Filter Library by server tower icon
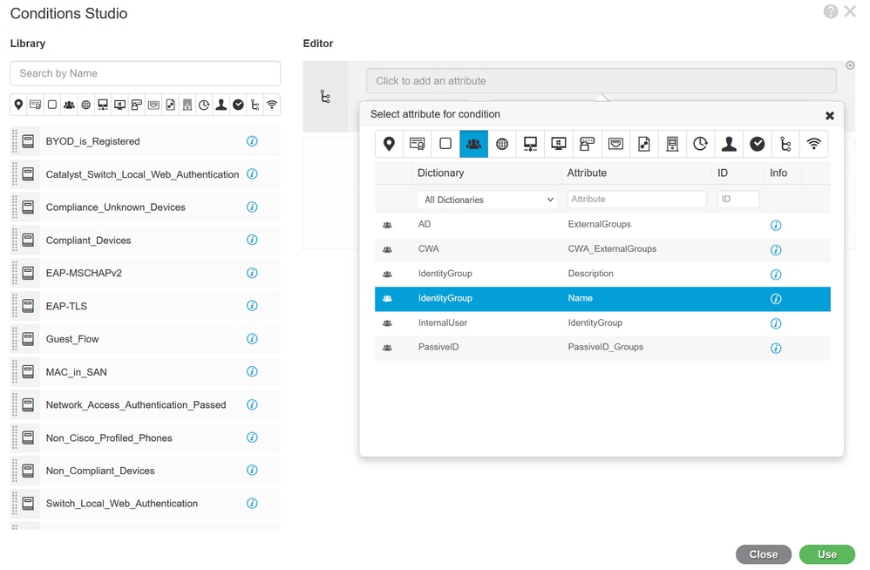Image resolution: width=870 pixels, height=570 pixels. [187, 105]
